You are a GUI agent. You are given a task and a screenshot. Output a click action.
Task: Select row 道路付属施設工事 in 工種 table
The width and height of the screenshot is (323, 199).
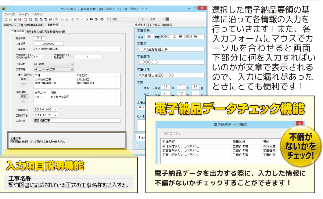(x=75, y=83)
